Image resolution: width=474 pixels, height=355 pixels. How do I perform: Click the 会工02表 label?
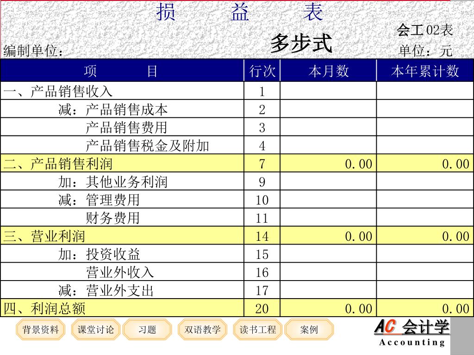tap(425, 30)
